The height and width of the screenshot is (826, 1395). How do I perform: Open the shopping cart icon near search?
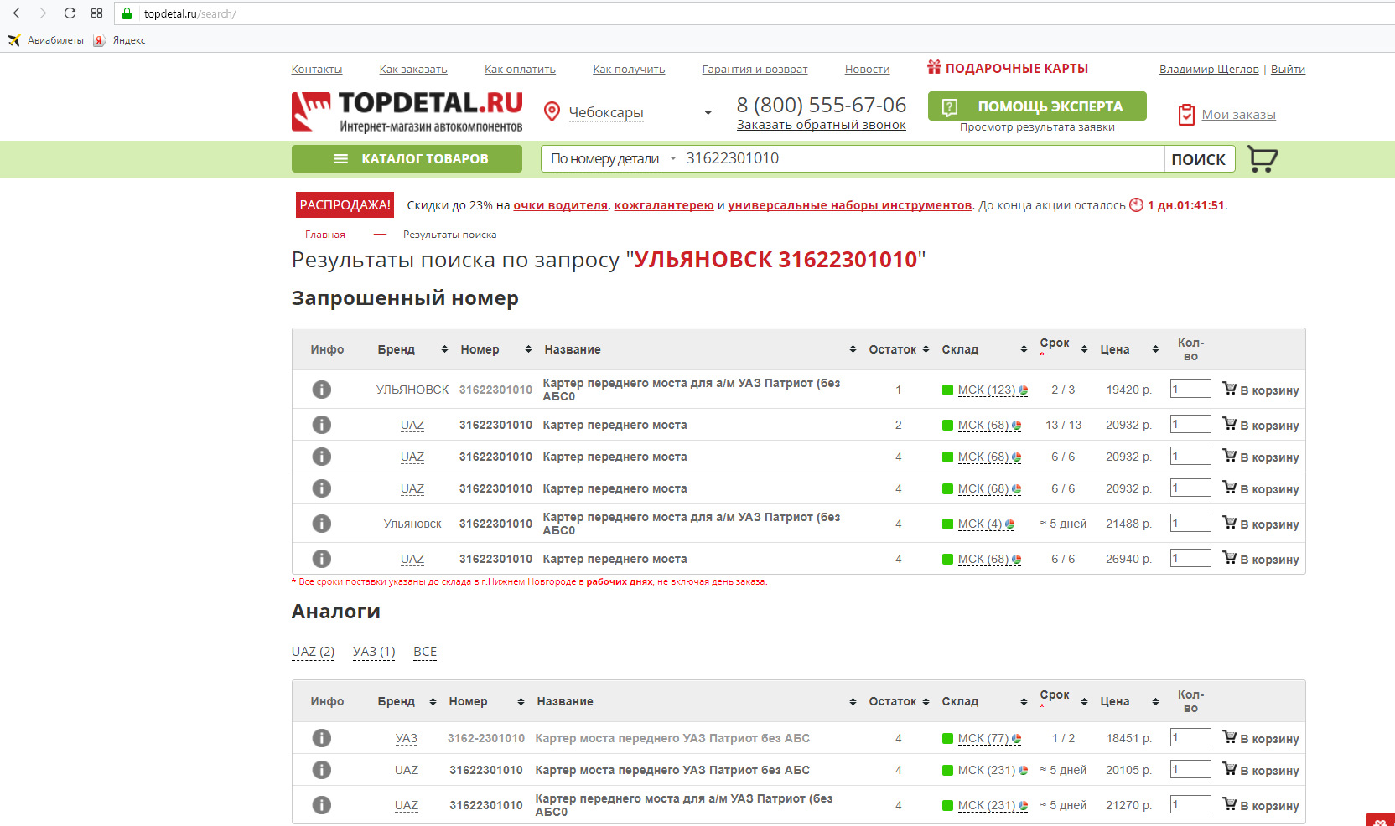tap(1263, 158)
